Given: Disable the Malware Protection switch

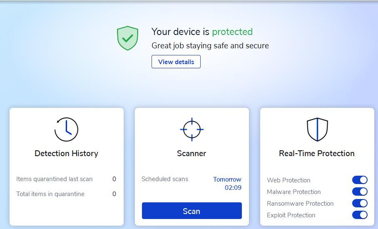Looking at the screenshot, I should pos(360,192).
